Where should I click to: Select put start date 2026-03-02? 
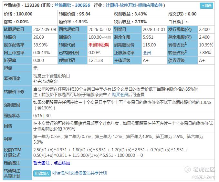[x=100, y=29]
